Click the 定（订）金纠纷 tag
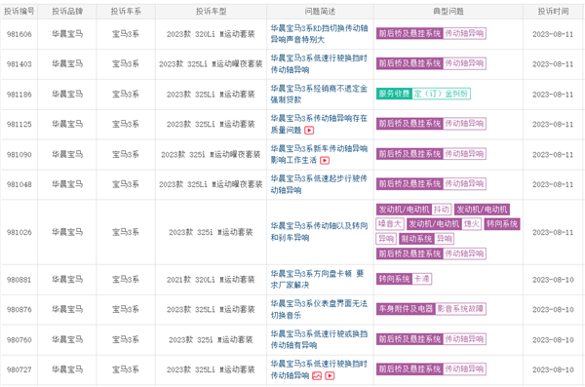Viewport: 585px width, 387px height. [x=441, y=94]
